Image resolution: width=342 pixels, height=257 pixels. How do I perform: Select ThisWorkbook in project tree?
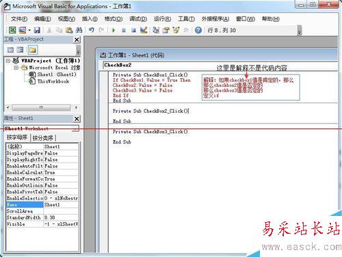(53, 81)
